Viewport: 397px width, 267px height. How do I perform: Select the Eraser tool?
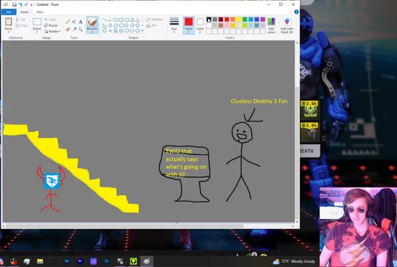pos(68,30)
